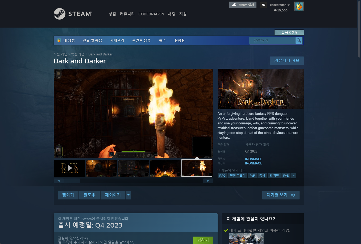The image size is (361, 244).
Task: Click the search magnifier button
Action: tap(299, 40)
